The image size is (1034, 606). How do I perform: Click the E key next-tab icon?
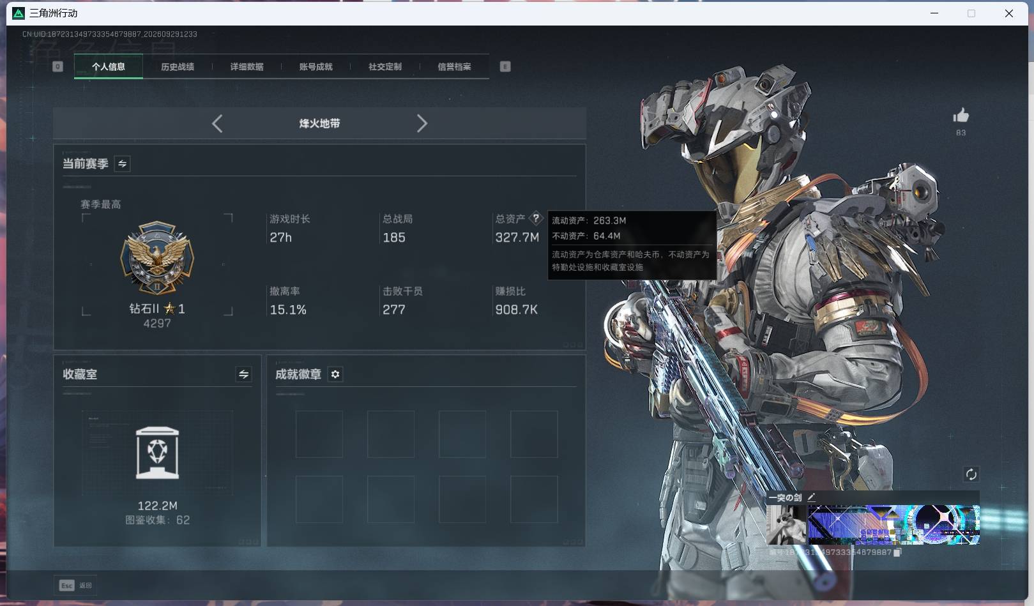point(505,66)
